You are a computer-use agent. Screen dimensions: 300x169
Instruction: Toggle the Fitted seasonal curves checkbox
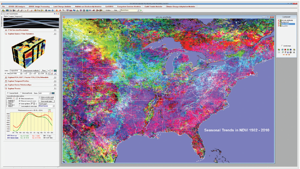pos(20,99)
